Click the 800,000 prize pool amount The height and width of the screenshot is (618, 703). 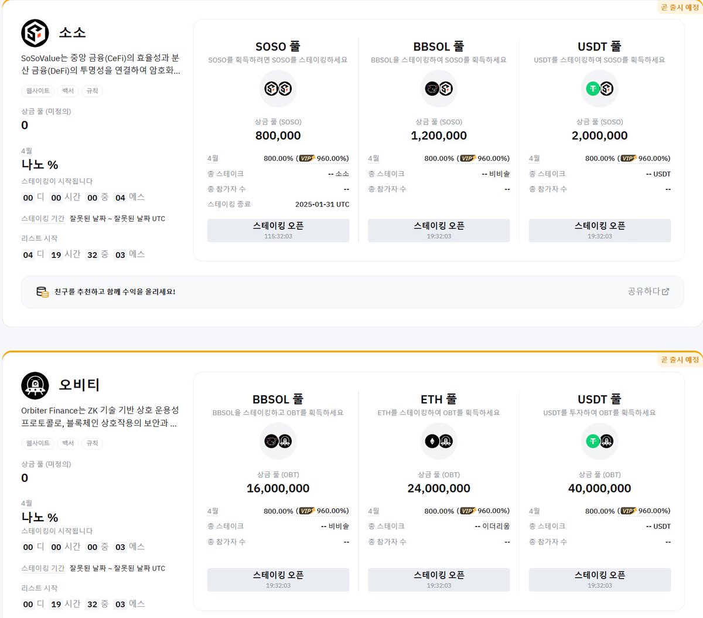coord(278,135)
